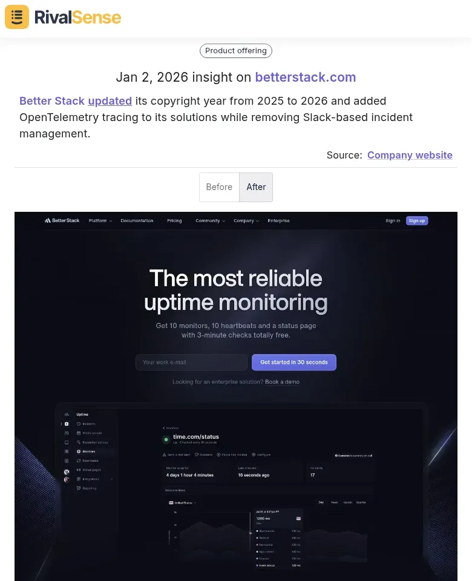Click the Send a test alert icon
472x581 pixels.
[x=164, y=454]
